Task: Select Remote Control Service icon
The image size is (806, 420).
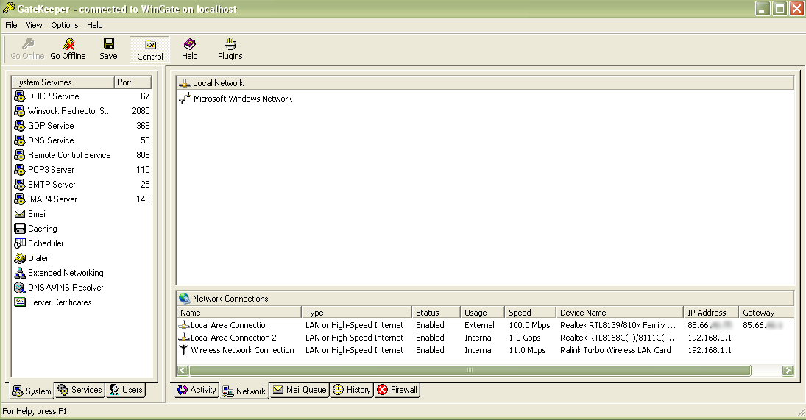Action: pyautogui.click(x=20, y=155)
